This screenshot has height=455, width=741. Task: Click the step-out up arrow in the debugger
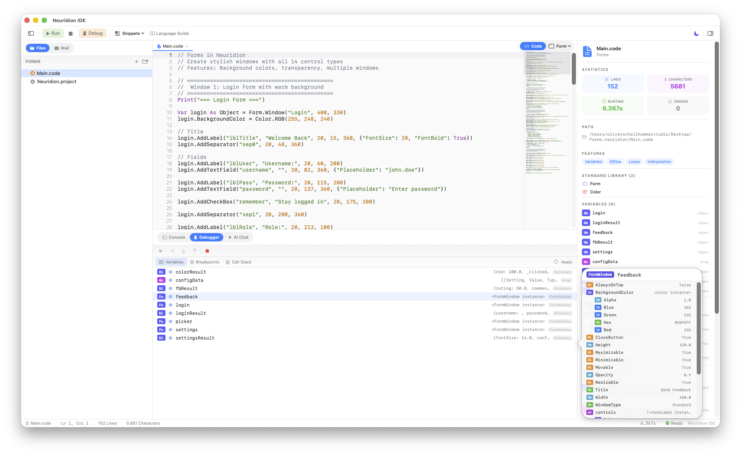(x=195, y=251)
